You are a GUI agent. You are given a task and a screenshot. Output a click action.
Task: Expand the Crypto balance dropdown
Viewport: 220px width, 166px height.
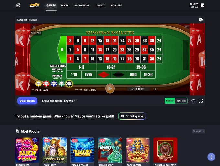(x=70, y=101)
